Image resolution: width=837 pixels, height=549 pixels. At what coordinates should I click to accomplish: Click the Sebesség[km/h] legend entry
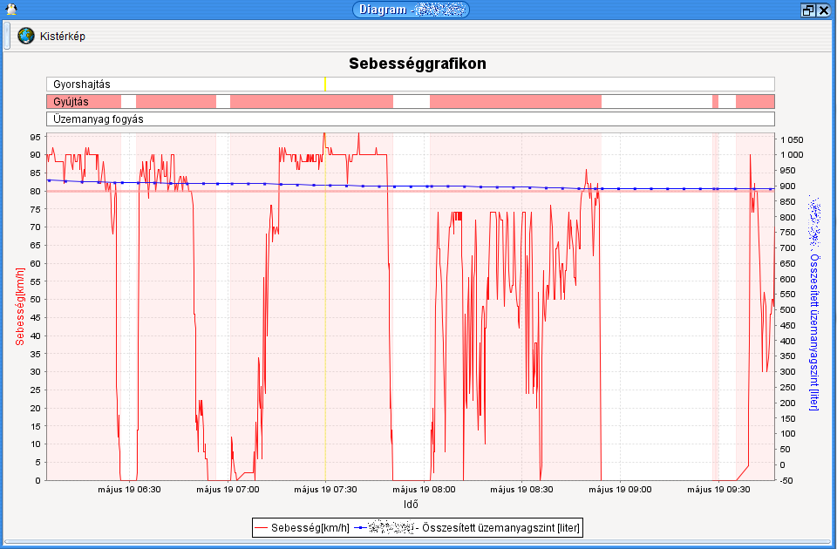click(x=310, y=527)
